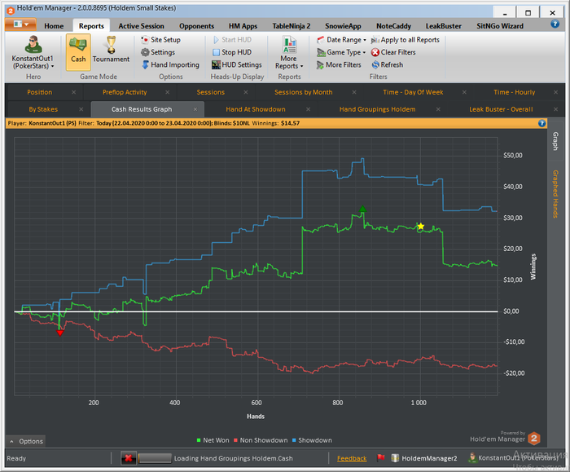Open the Date Range filter dropdown

click(341, 40)
